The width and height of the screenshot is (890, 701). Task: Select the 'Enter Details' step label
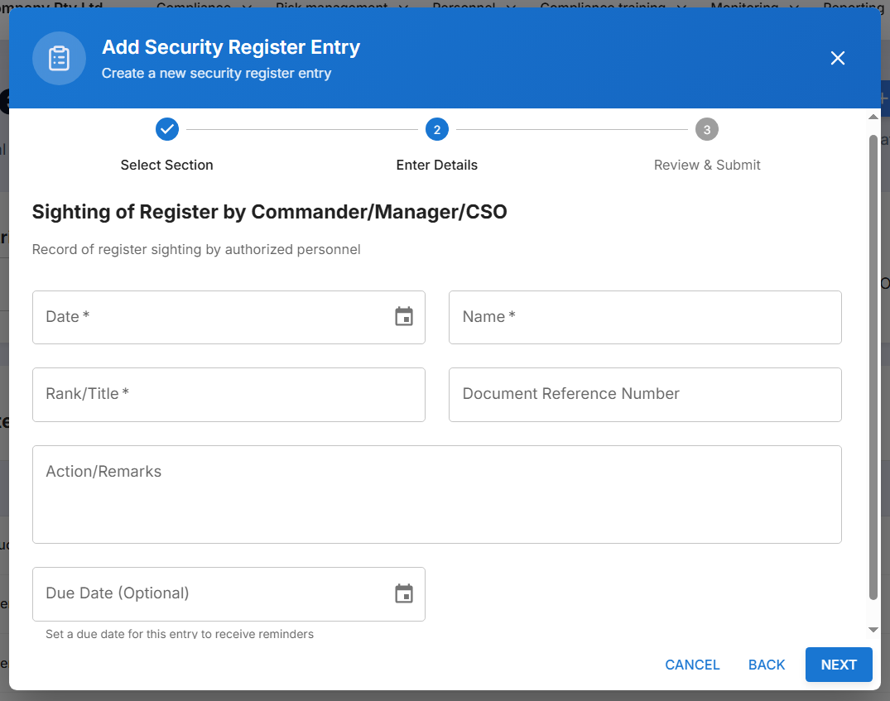pyautogui.click(x=437, y=165)
